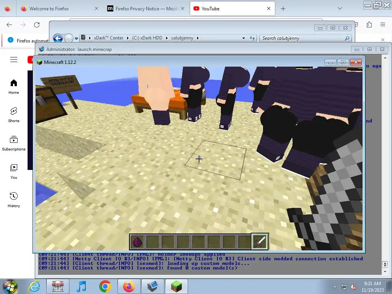
Task: Click the Firefox info notification icon
Action: click(x=10, y=40)
